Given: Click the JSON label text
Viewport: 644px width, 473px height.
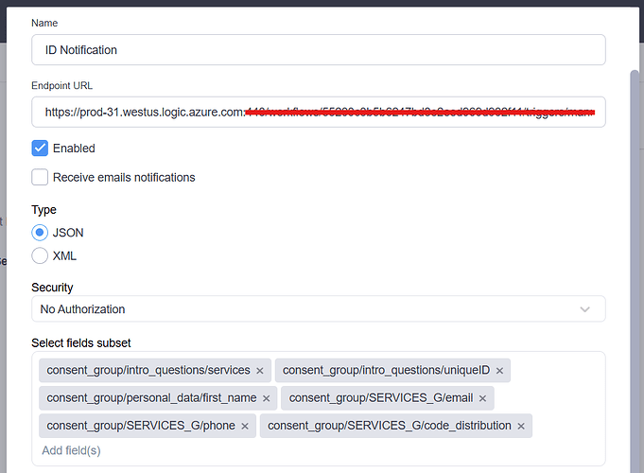Looking at the screenshot, I should (x=68, y=232).
